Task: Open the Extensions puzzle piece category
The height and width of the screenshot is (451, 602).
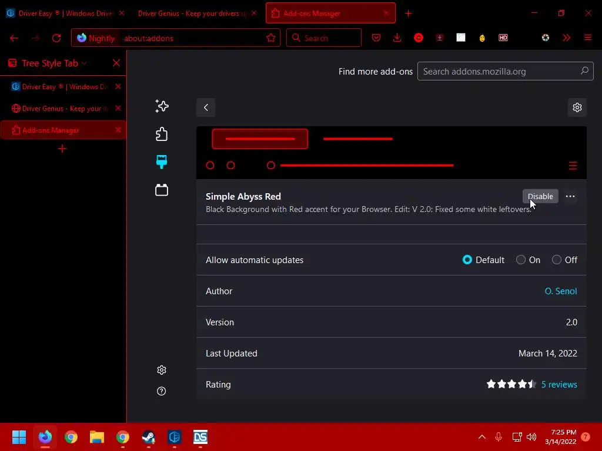Action: click(162, 134)
